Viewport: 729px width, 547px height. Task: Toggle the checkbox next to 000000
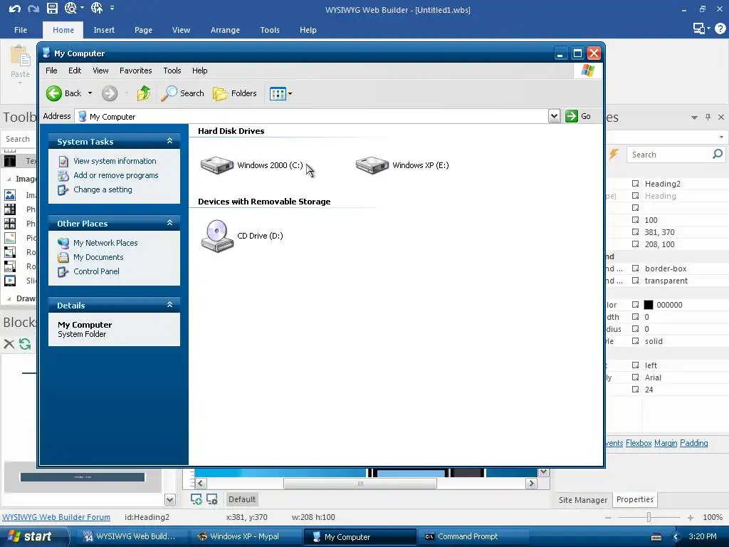point(636,305)
